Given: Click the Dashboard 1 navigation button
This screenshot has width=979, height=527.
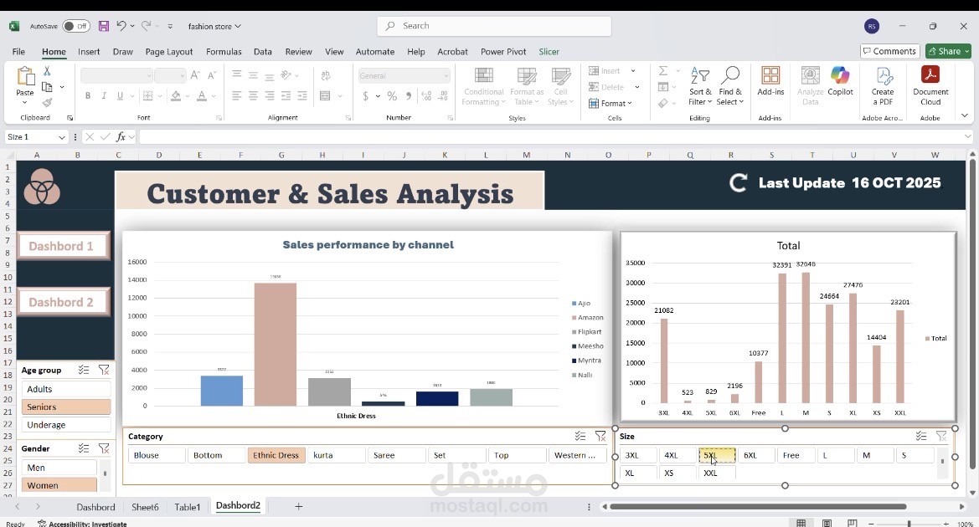Looking at the screenshot, I should click(x=62, y=245).
